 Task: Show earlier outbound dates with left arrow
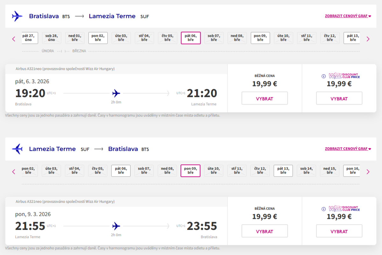point(14,39)
